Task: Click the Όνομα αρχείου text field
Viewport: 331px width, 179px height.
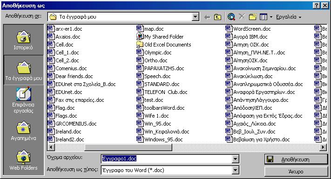Action: 167,159
